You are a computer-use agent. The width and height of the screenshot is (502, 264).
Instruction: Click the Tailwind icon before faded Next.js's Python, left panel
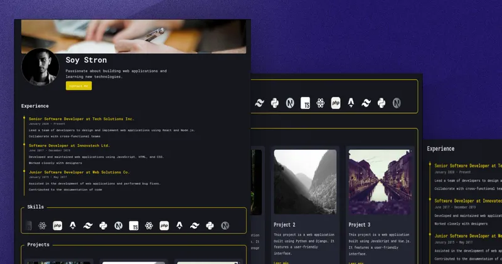coord(195,226)
